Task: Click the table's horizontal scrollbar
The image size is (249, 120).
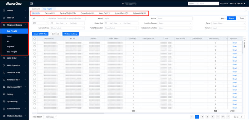Action: (x=71, y=113)
